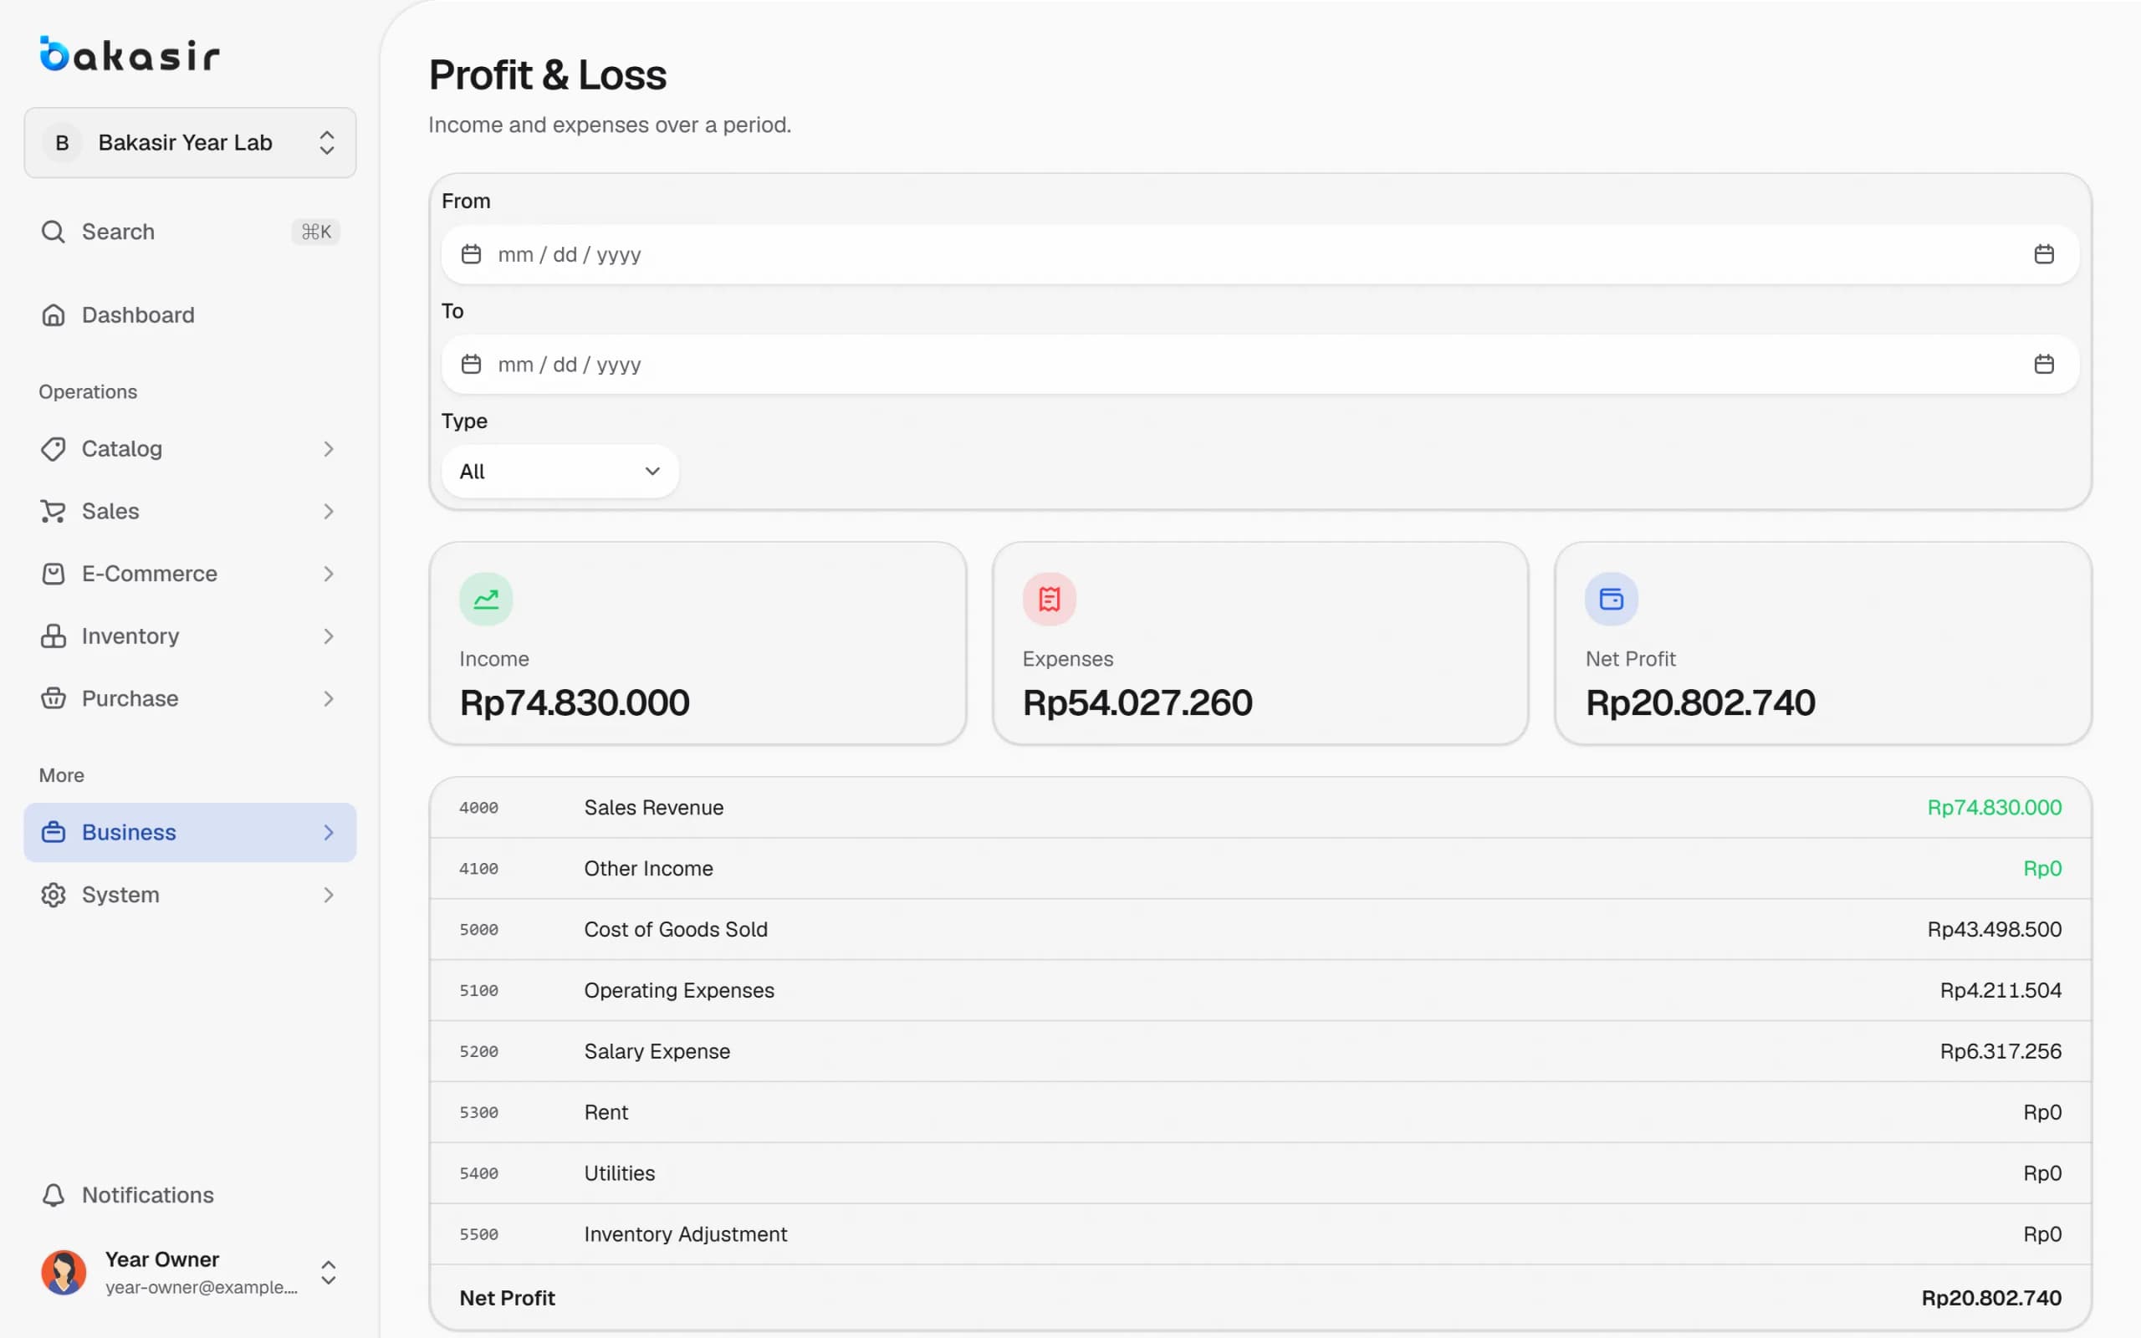Click the Operating Expenses amount Rp4.211.504
This screenshot has height=1338, width=2141.
tap(2000, 990)
